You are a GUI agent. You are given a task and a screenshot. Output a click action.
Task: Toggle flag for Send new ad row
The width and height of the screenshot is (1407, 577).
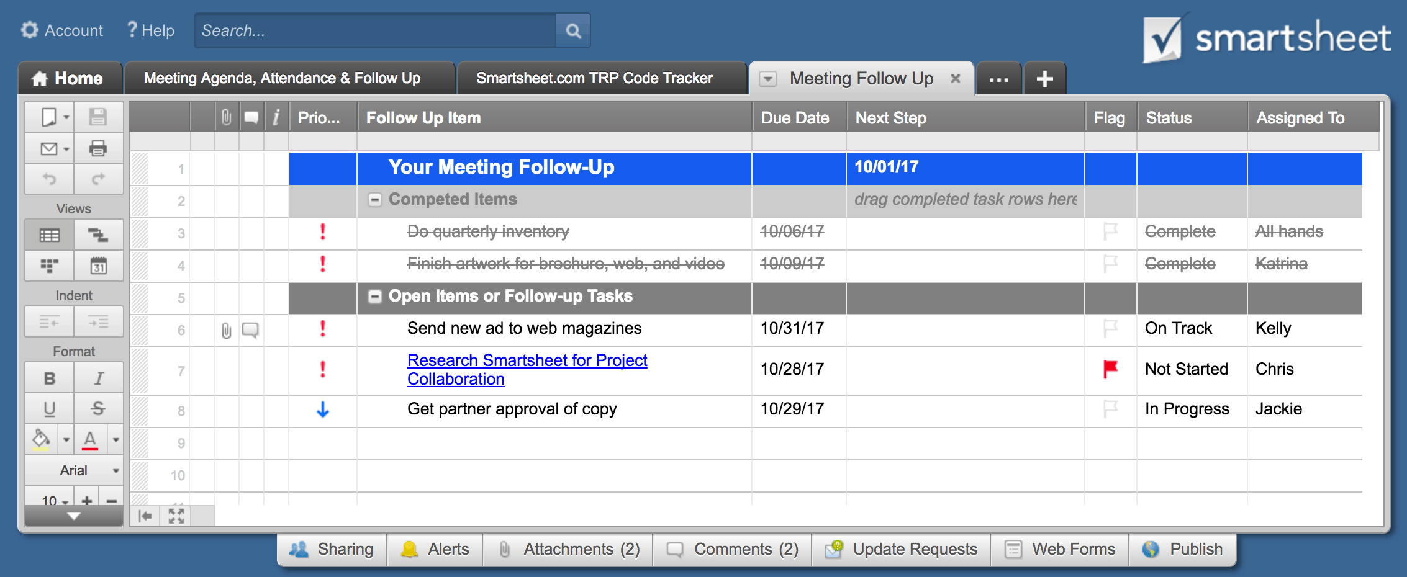click(1110, 328)
